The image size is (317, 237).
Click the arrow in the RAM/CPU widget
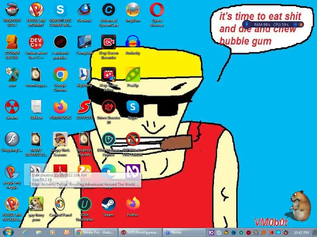click(295, 24)
